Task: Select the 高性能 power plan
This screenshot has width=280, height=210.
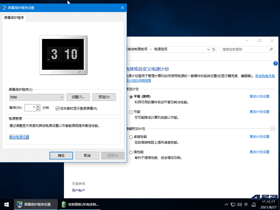Action: click(131, 152)
